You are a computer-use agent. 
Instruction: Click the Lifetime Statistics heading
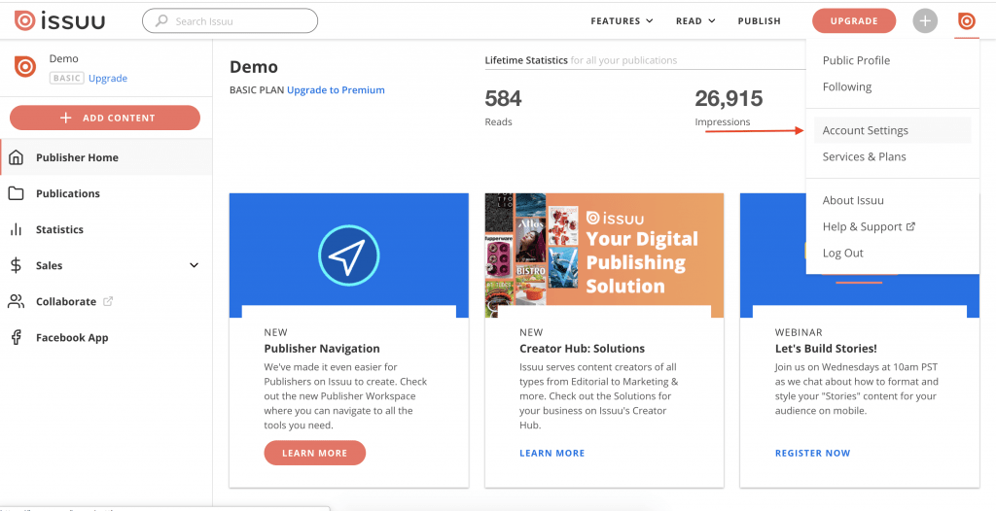(526, 60)
